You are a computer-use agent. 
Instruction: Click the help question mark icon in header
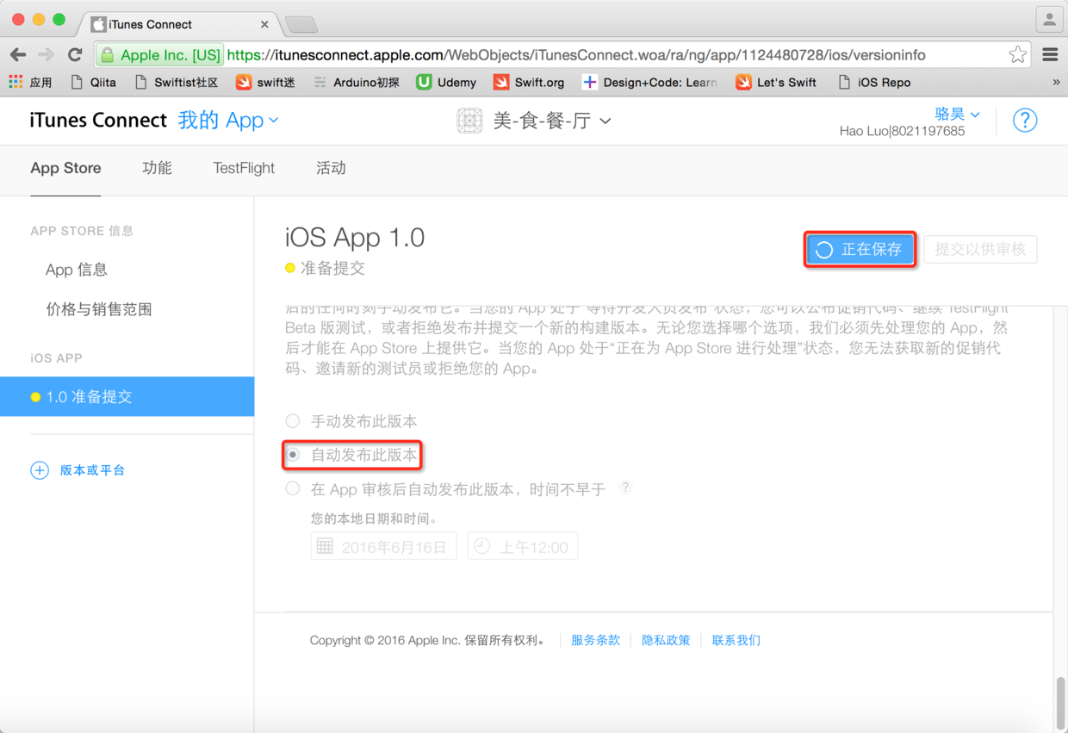(x=1025, y=120)
